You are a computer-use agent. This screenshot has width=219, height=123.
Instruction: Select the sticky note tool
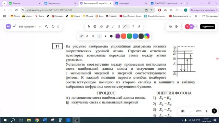[x=101, y=27]
